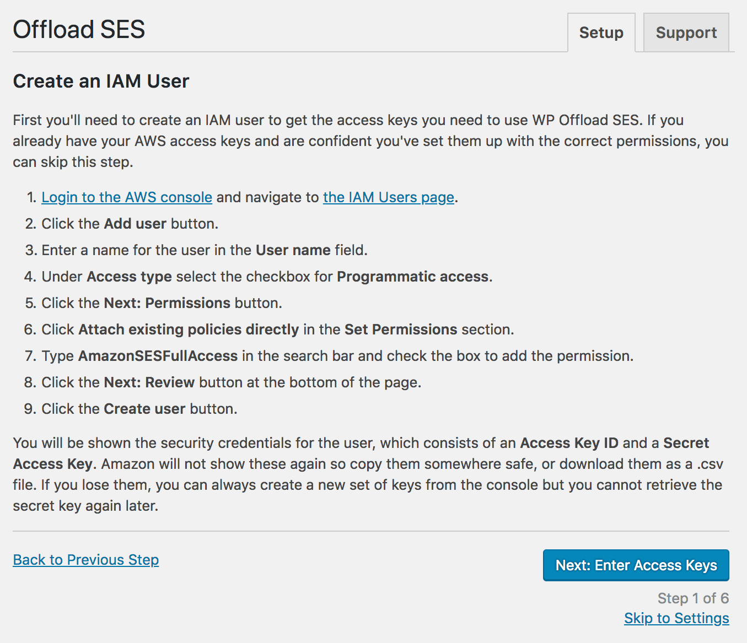Click the Offload SES page title
Screen dimensions: 747x643
(x=79, y=30)
